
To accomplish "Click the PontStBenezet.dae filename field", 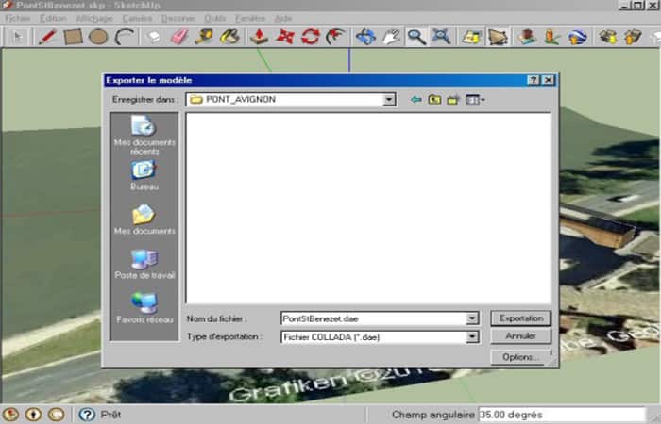I will (374, 318).
